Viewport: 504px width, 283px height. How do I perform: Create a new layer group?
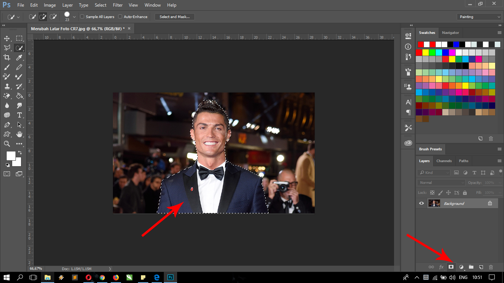(471, 267)
